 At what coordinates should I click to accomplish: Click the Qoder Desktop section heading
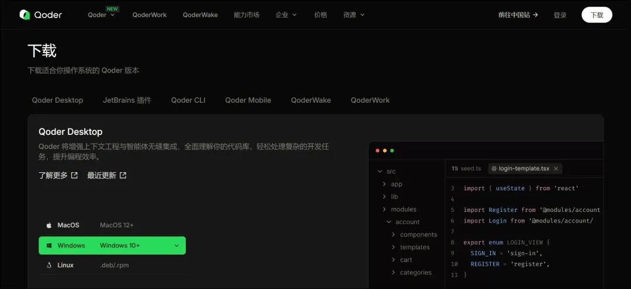pyautogui.click(x=71, y=132)
